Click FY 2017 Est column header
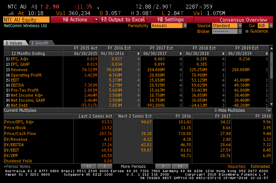The height and width of the screenshot is (183, 276). (x=161, y=48)
